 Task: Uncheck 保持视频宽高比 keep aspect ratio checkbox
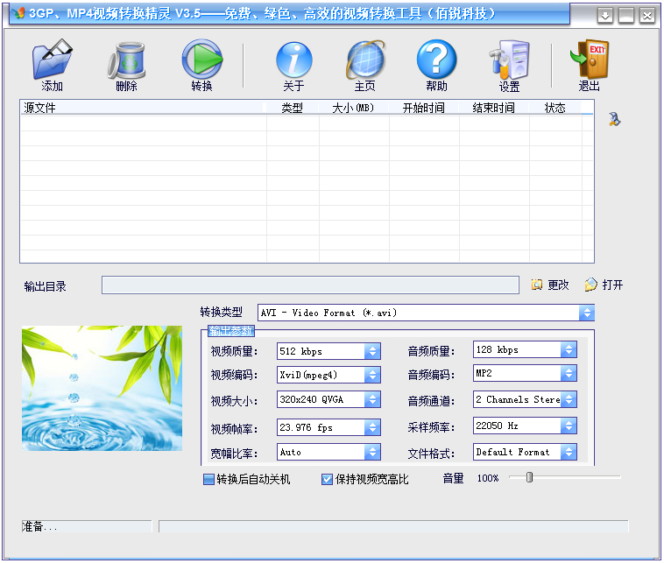click(x=328, y=479)
